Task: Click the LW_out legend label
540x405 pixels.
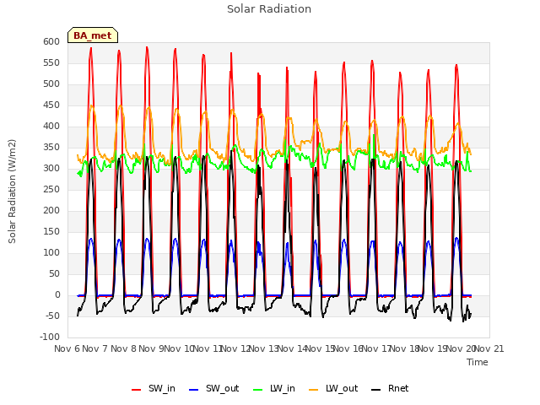Action: point(342,389)
